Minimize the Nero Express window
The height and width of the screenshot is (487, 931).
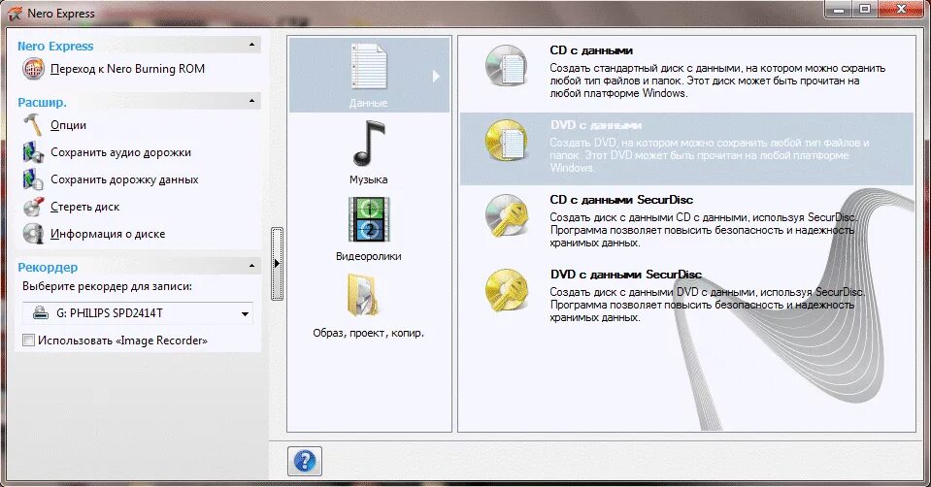coord(839,9)
